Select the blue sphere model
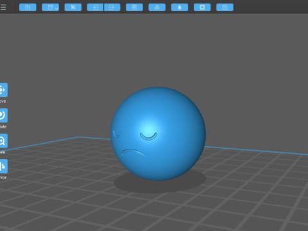 click(x=158, y=133)
